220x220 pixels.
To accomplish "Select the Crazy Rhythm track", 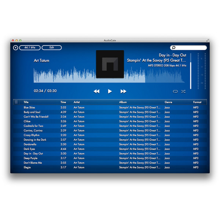I will (110, 135).
